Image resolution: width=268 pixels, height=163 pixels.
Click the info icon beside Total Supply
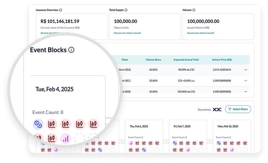point(126,10)
